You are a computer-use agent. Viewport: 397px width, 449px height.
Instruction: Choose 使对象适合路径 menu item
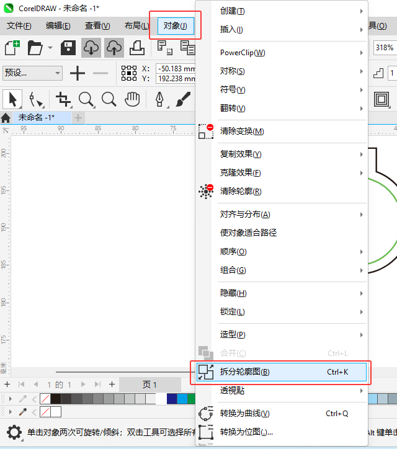pyautogui.click(x=282, y=233)
